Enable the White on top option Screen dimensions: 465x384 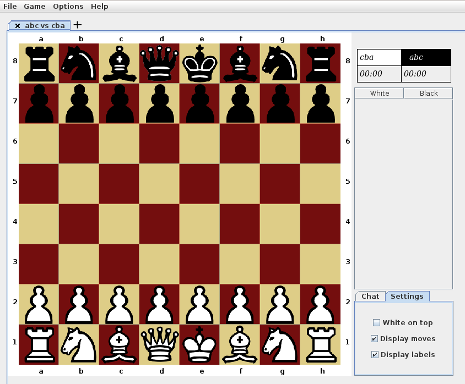click(376, 322)
